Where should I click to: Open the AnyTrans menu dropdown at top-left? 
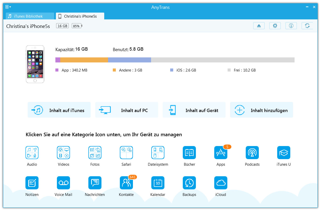[x=8, y=7]
